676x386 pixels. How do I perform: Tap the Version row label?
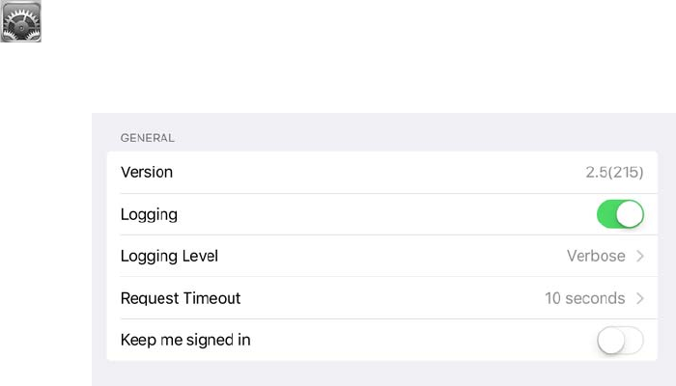[147, 172]
